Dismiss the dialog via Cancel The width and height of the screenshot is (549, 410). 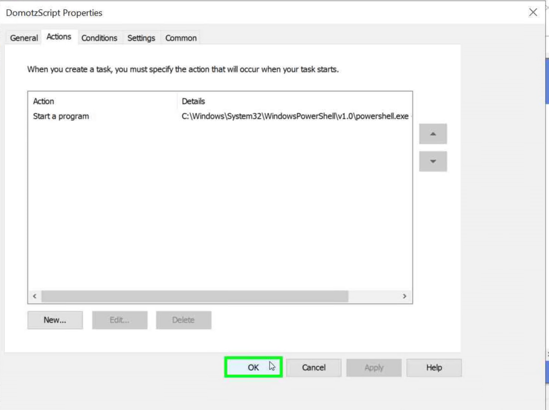313,367
